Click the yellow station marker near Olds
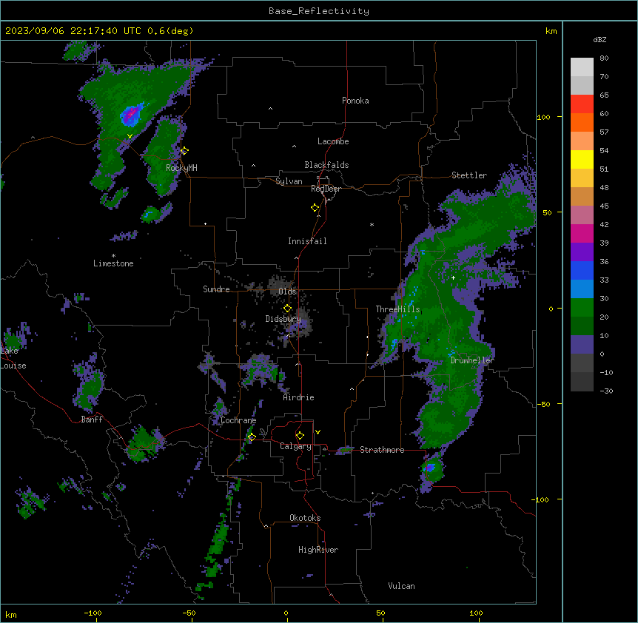 [x=287, y=309]
